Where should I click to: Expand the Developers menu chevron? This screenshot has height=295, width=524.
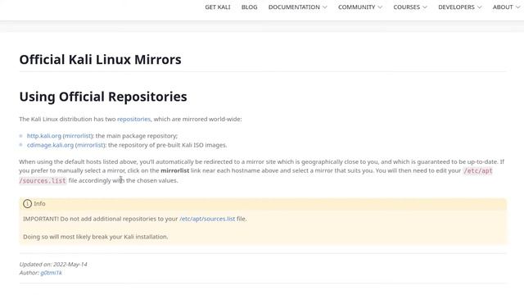coord(479,7)
